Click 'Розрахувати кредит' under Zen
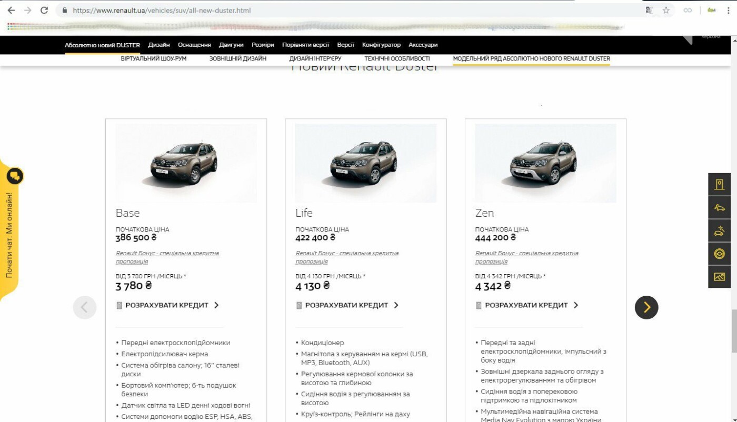This screenshot has width=737, height=422. click(x=526, y=305)
